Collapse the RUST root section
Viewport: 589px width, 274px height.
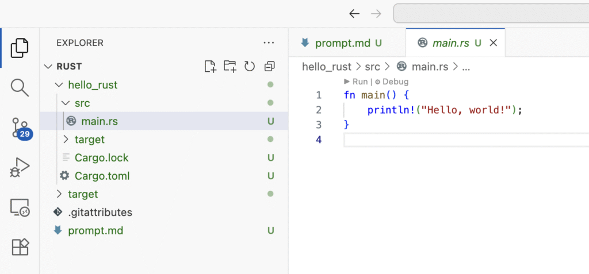coord(48,67)
